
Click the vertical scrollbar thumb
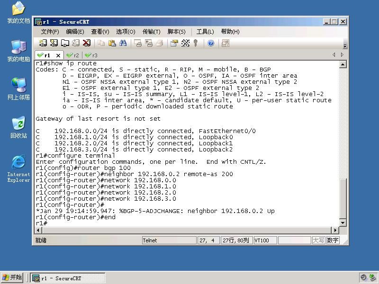pyautogui.click(x=343, y=198)
